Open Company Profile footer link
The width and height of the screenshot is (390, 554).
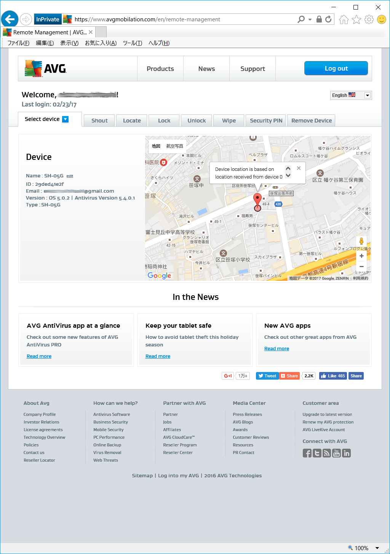coord(40,414)
